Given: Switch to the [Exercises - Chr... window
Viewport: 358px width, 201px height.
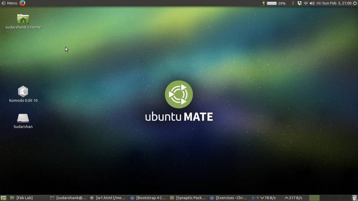Looking at the screenshot, I should tap(228, 198).
